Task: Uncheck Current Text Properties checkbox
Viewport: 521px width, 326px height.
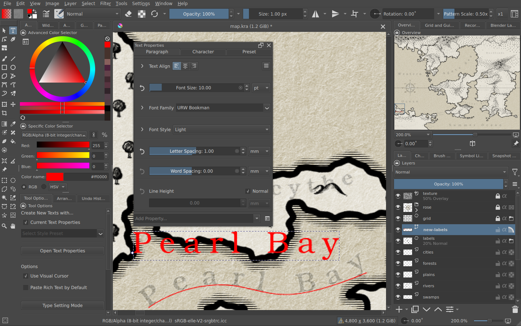Action: tap(26, 222)
